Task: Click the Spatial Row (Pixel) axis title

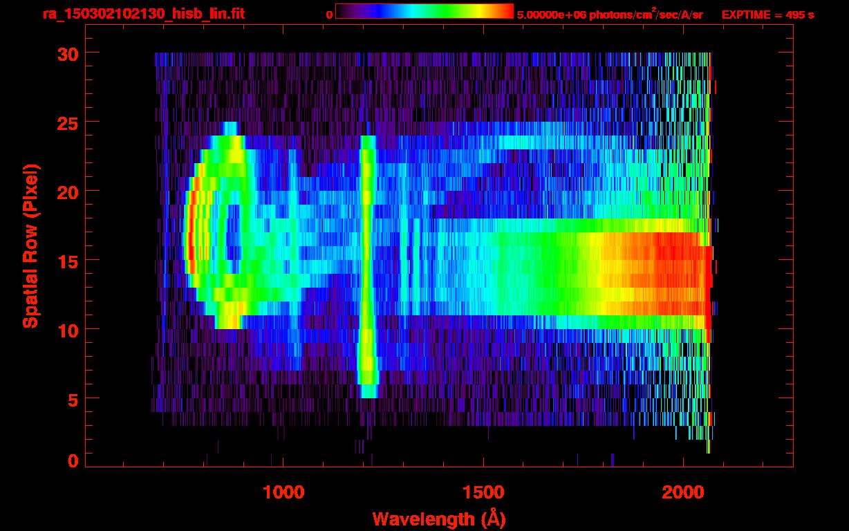Action: point(30,246)
